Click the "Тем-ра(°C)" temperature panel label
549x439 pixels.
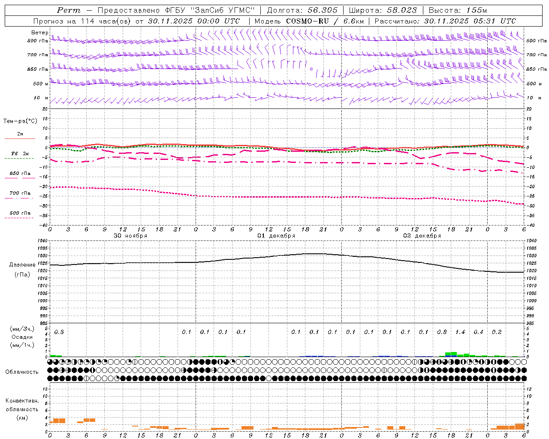(x=20, y=121)
